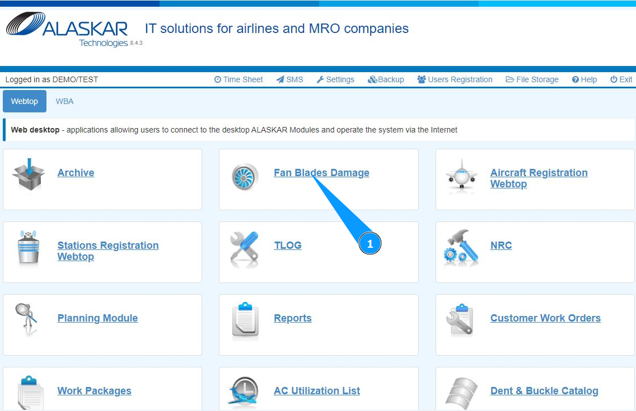Click the 'Web desktop' description text
636x411 pixels.
(234, 130)
